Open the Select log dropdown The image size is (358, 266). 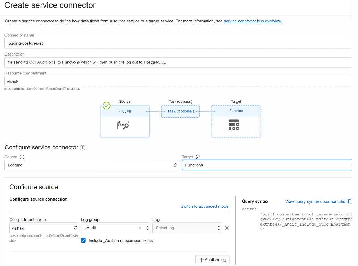click(x=187, y=228)
